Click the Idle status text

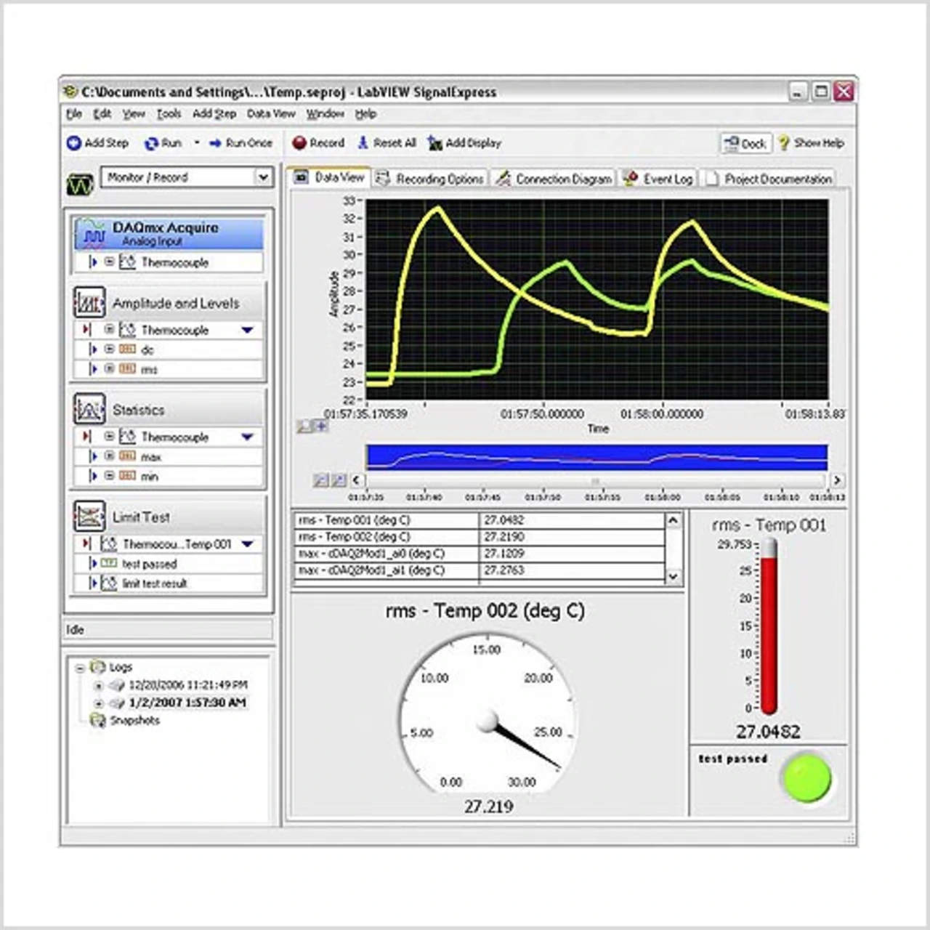coord(75,630)
